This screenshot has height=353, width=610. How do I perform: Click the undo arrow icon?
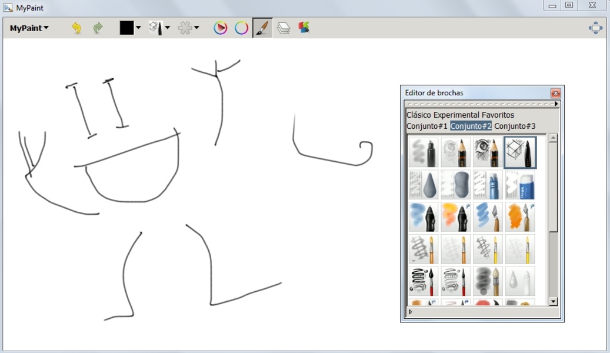[76, 28]
